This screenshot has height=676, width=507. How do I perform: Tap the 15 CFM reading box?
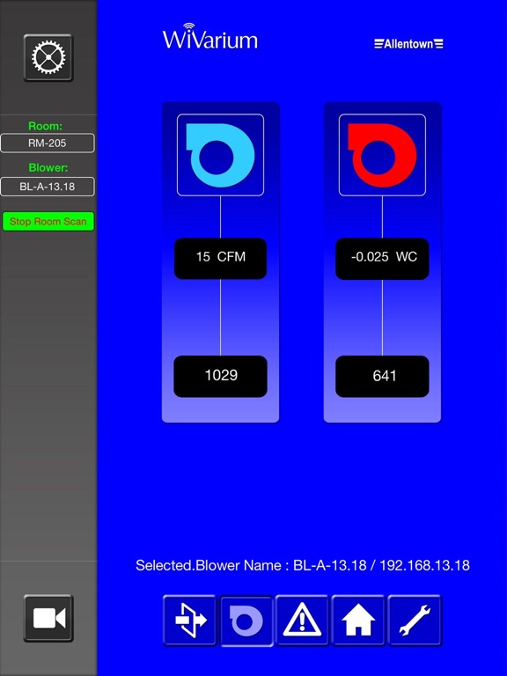pos(220,258)
